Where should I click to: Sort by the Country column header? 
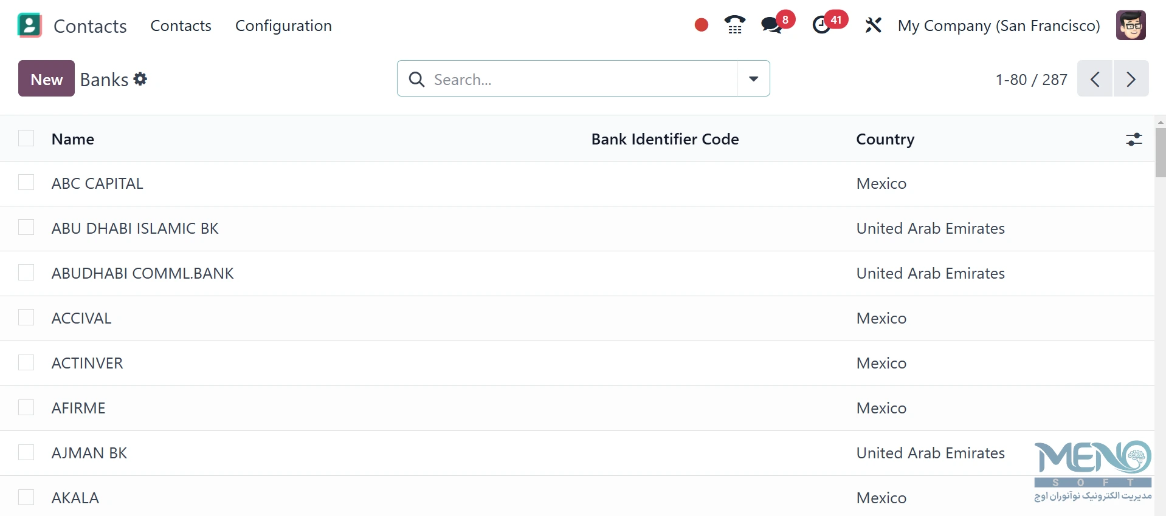(x=885, y=139)
